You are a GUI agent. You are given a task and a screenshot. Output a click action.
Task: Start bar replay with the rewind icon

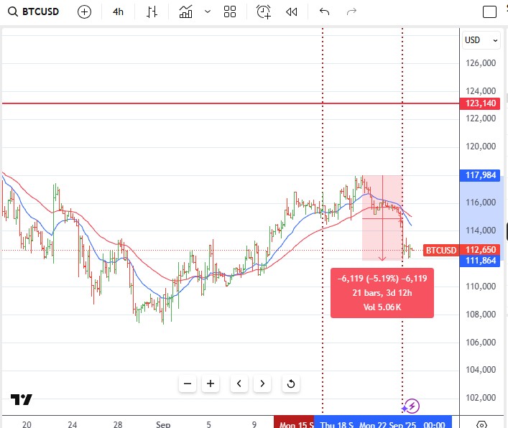click(291, 11)
